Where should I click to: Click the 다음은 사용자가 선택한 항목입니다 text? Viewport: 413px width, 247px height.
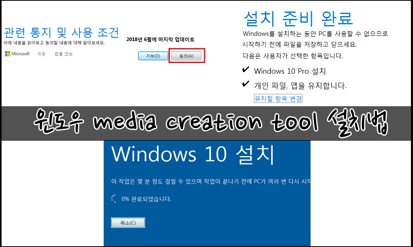click(x=293, y=56)
